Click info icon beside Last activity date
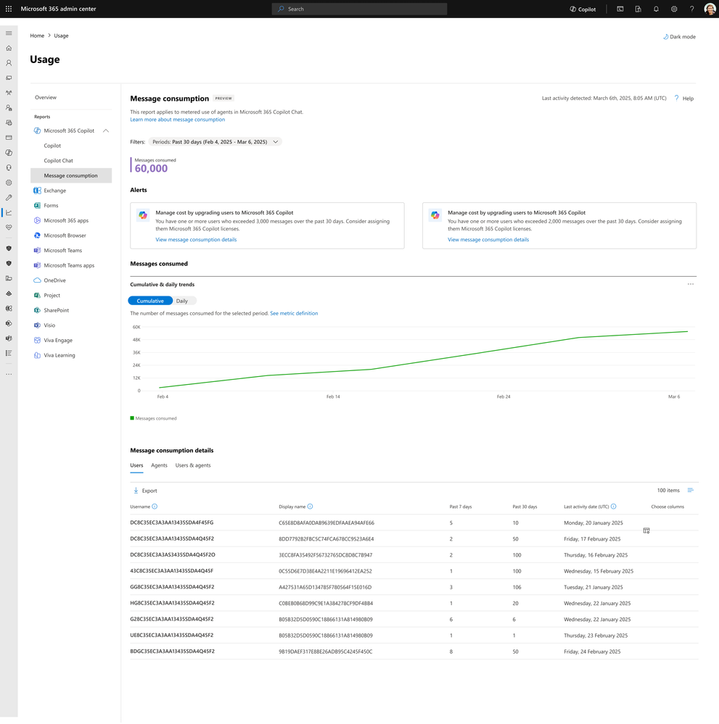 (x=614, y=507)
